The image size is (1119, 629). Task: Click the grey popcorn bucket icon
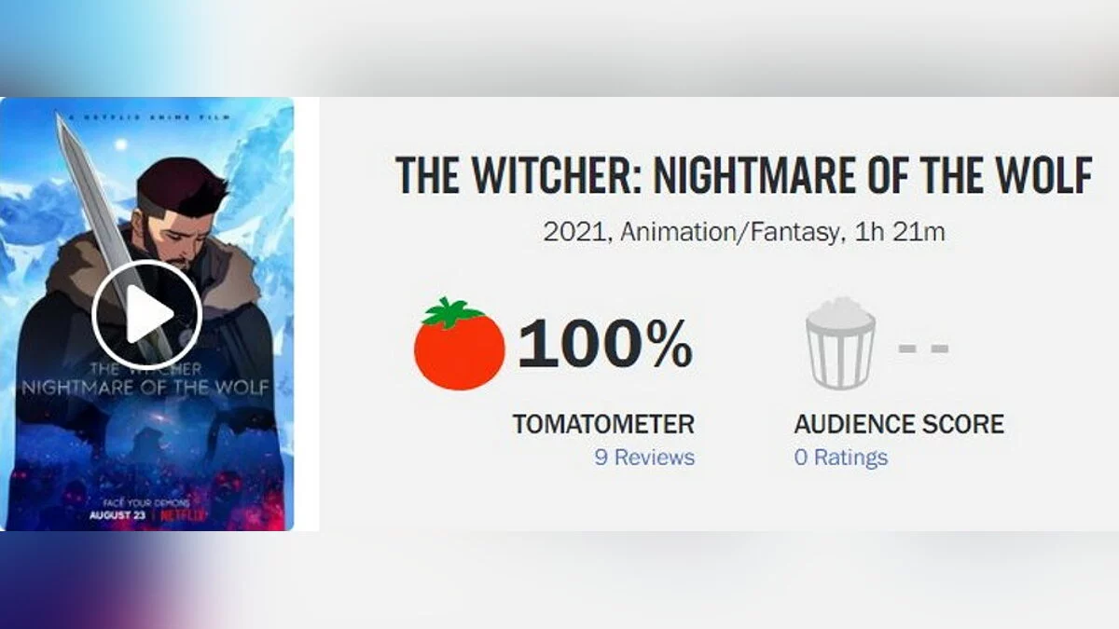(840, 343)
